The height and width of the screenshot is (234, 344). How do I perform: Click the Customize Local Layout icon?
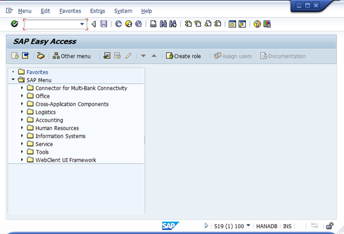(267, 24)
